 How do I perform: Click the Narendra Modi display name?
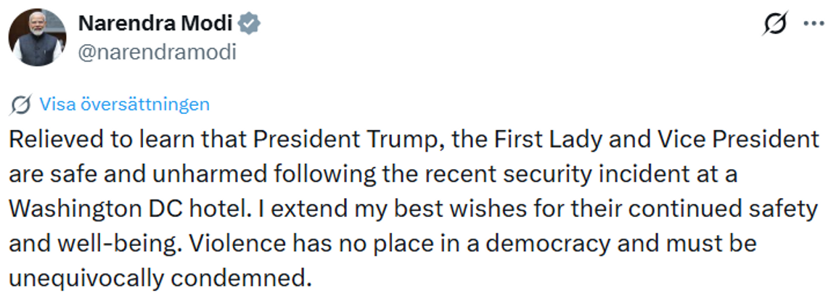pyautogui.click(x=155, y=24)
